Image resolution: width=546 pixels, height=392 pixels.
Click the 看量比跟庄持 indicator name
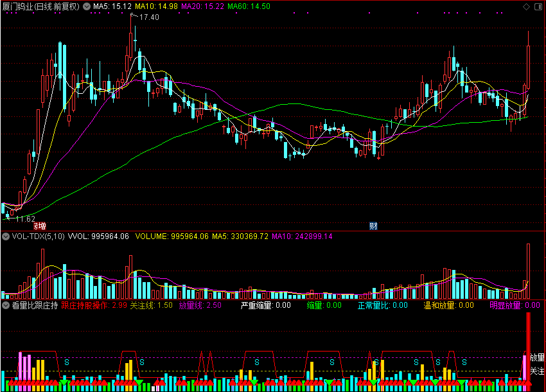click(x=35, y=306)
